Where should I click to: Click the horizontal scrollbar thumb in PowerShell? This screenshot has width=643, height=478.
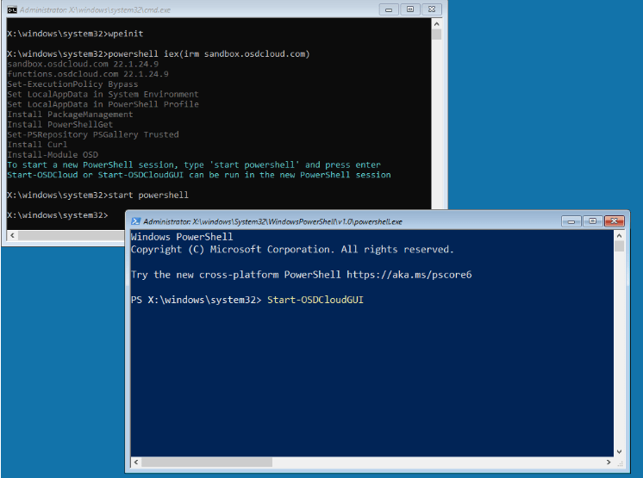[207, 462]
